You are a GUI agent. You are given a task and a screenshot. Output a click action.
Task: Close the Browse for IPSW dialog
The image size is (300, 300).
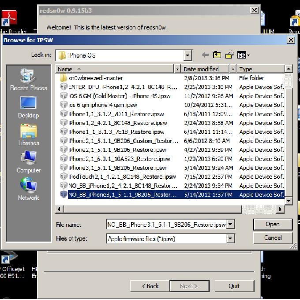[x=291, y=40]
